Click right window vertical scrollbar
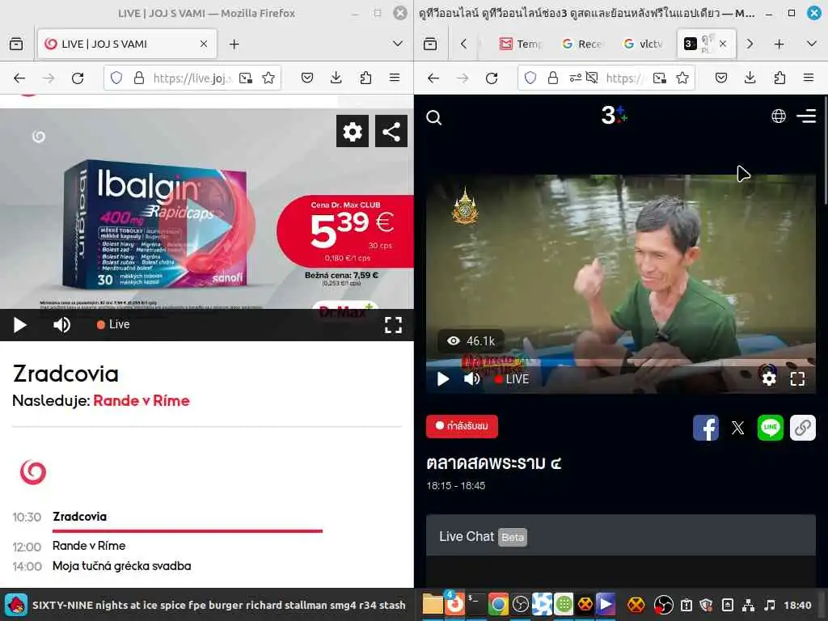The image size is (828, 621). [826, 150]
